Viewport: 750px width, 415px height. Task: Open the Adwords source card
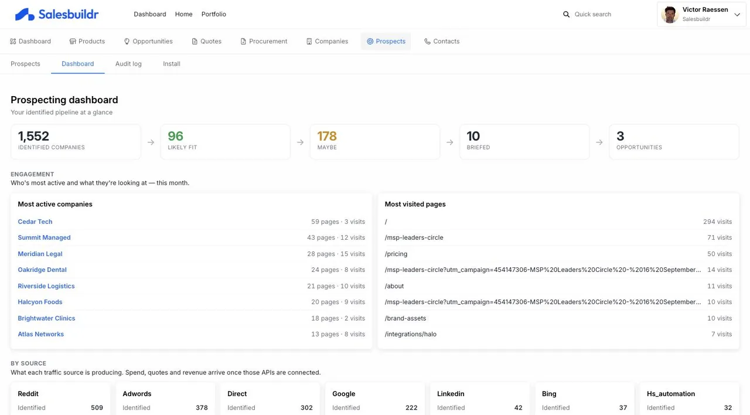coord(165,399)
